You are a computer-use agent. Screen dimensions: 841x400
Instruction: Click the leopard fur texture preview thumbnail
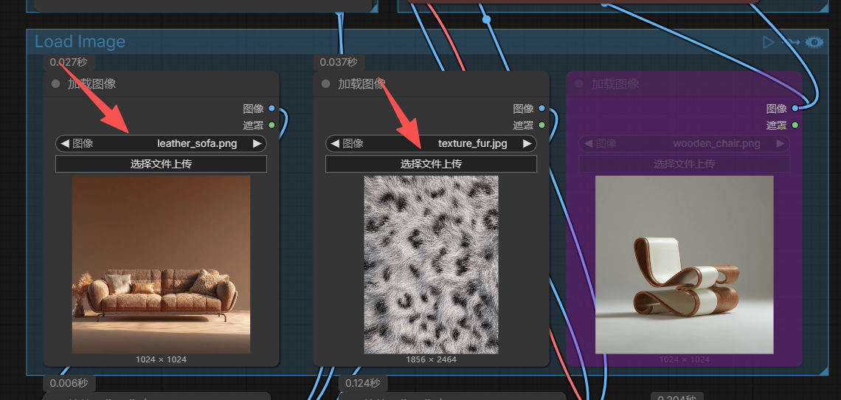point(432,265)
